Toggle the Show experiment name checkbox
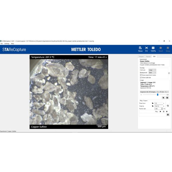Viewport: 172px width, 172px height. (x=141, y=75)
